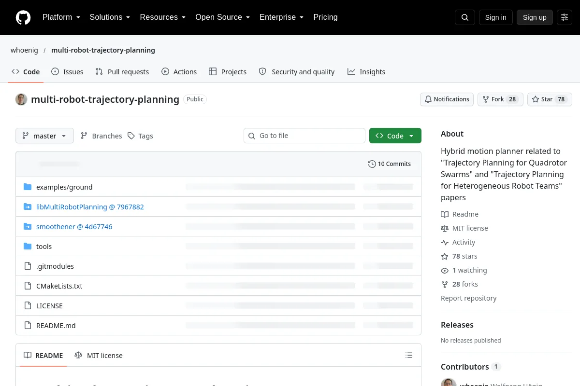
Task: Open the Branches list
Action: [101, 136]
